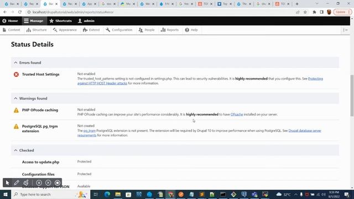Open the People admin menu item
Screen dimensions: 354x199
tap(147, 30)
